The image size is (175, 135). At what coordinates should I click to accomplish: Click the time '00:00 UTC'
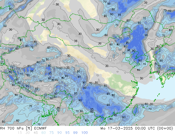tap(145, 128)
